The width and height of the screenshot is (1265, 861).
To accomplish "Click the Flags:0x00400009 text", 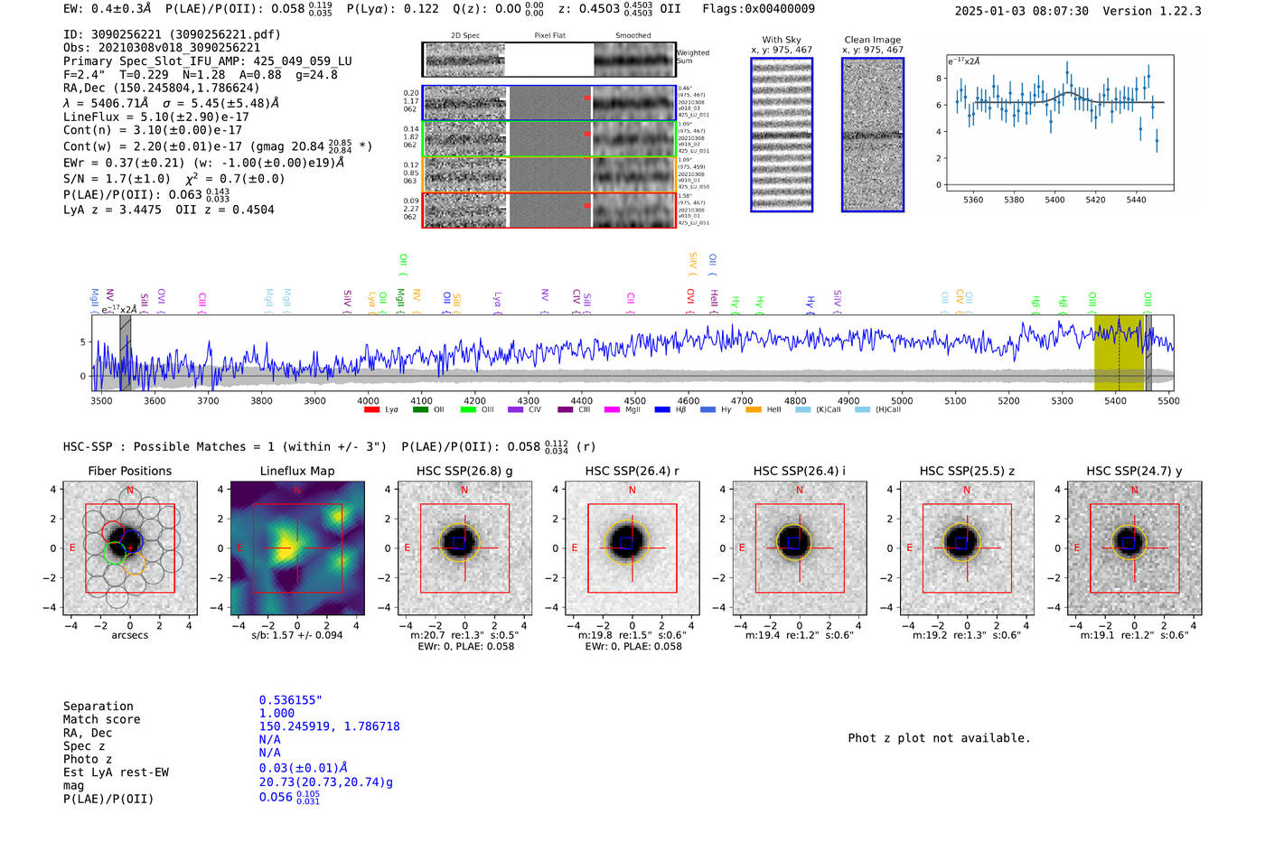I will (758, 8).
